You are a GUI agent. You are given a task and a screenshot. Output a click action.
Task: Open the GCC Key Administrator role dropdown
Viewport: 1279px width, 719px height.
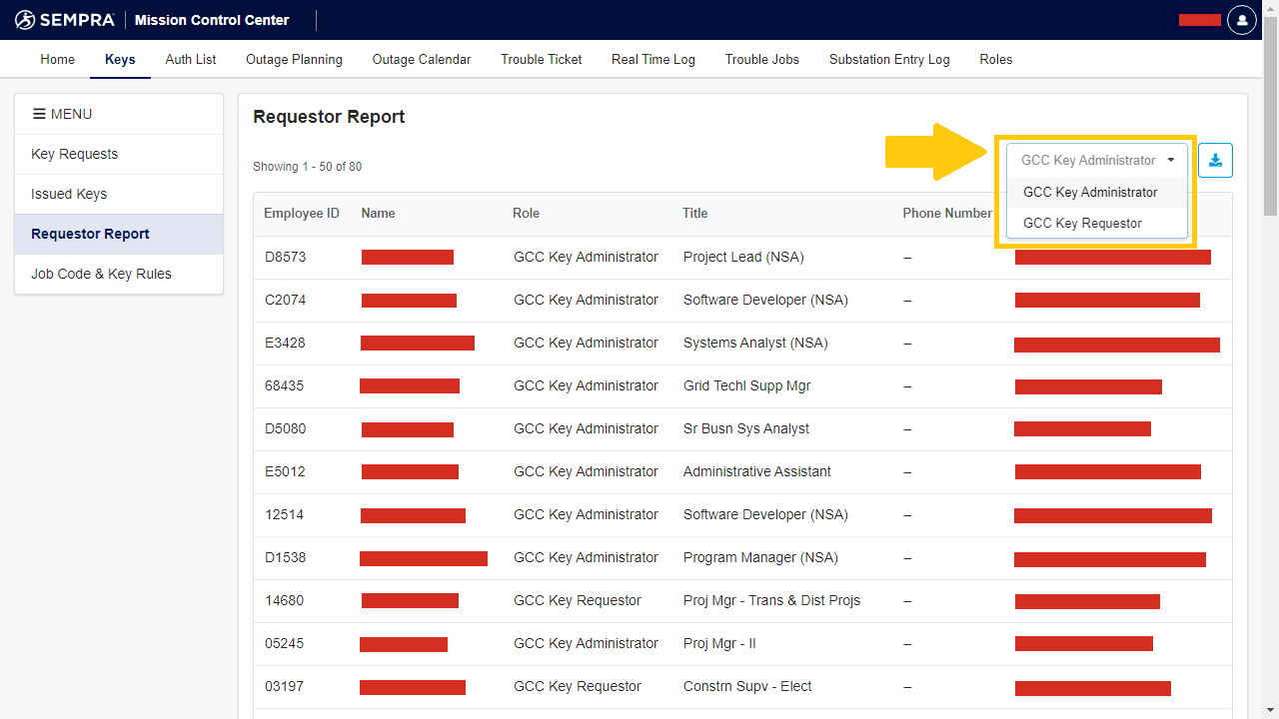pos(1096,161)
